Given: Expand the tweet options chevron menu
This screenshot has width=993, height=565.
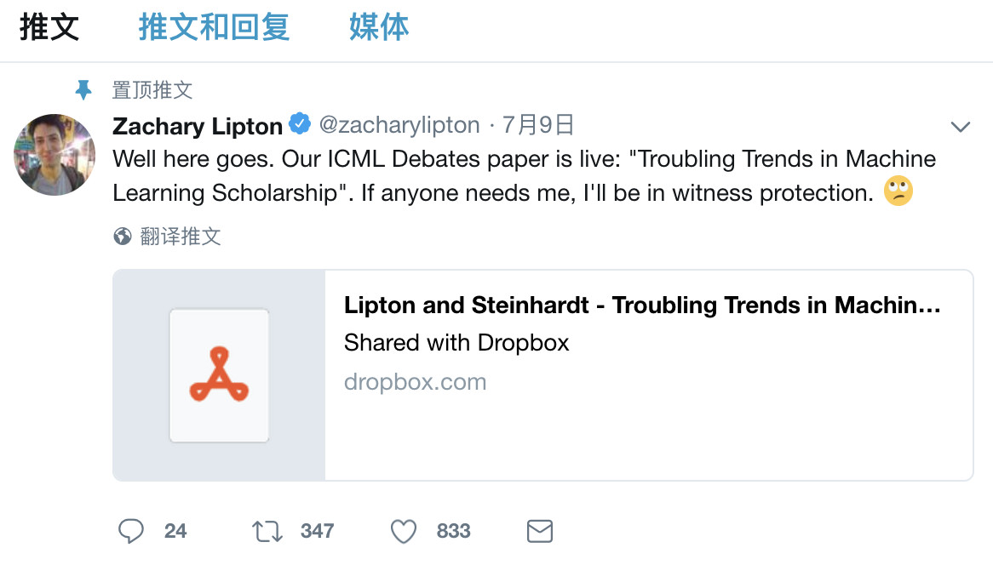Looking at the screenshot, I should click(x=961, y=127).
